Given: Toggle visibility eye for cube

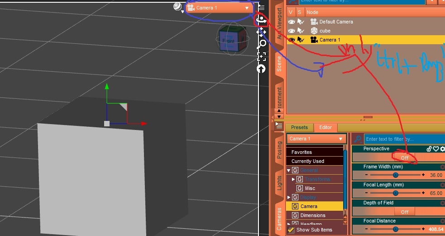Looking at the screenshot, I should coord(291,31).
